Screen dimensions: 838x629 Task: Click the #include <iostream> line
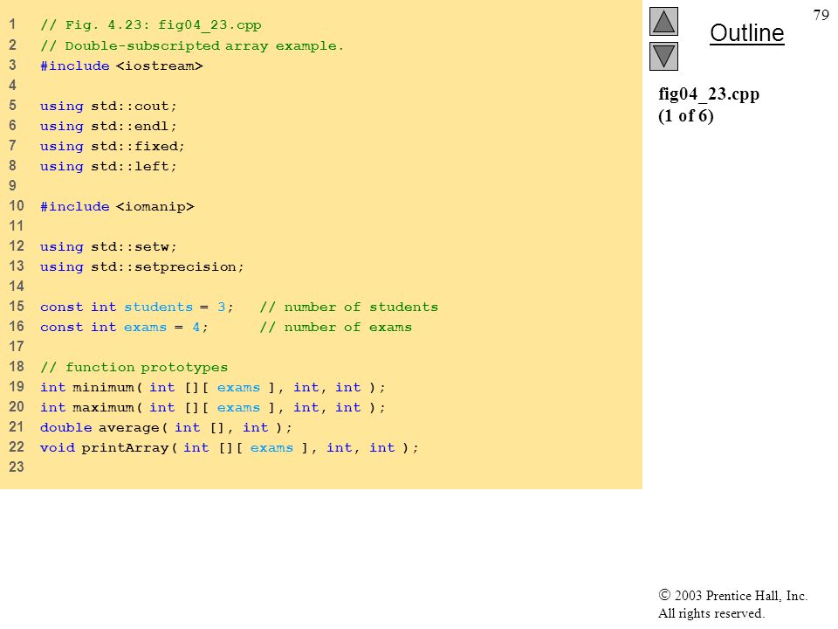(x=121, y=66)
